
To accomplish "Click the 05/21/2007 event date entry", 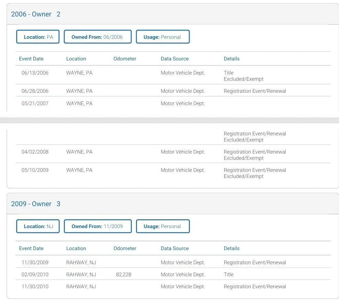I will 35,103.
